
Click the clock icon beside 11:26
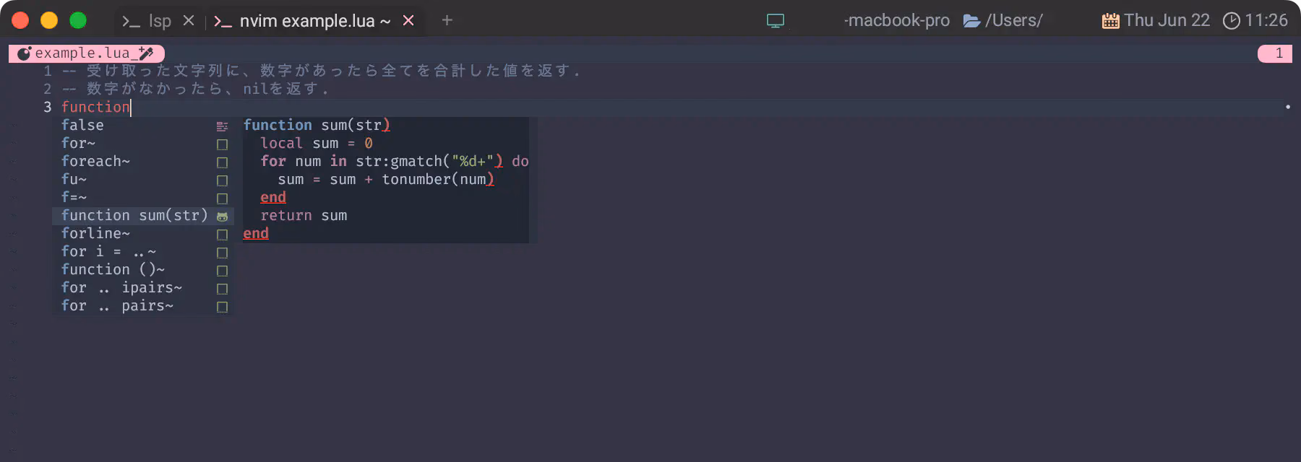click(x=1231, y=21)
